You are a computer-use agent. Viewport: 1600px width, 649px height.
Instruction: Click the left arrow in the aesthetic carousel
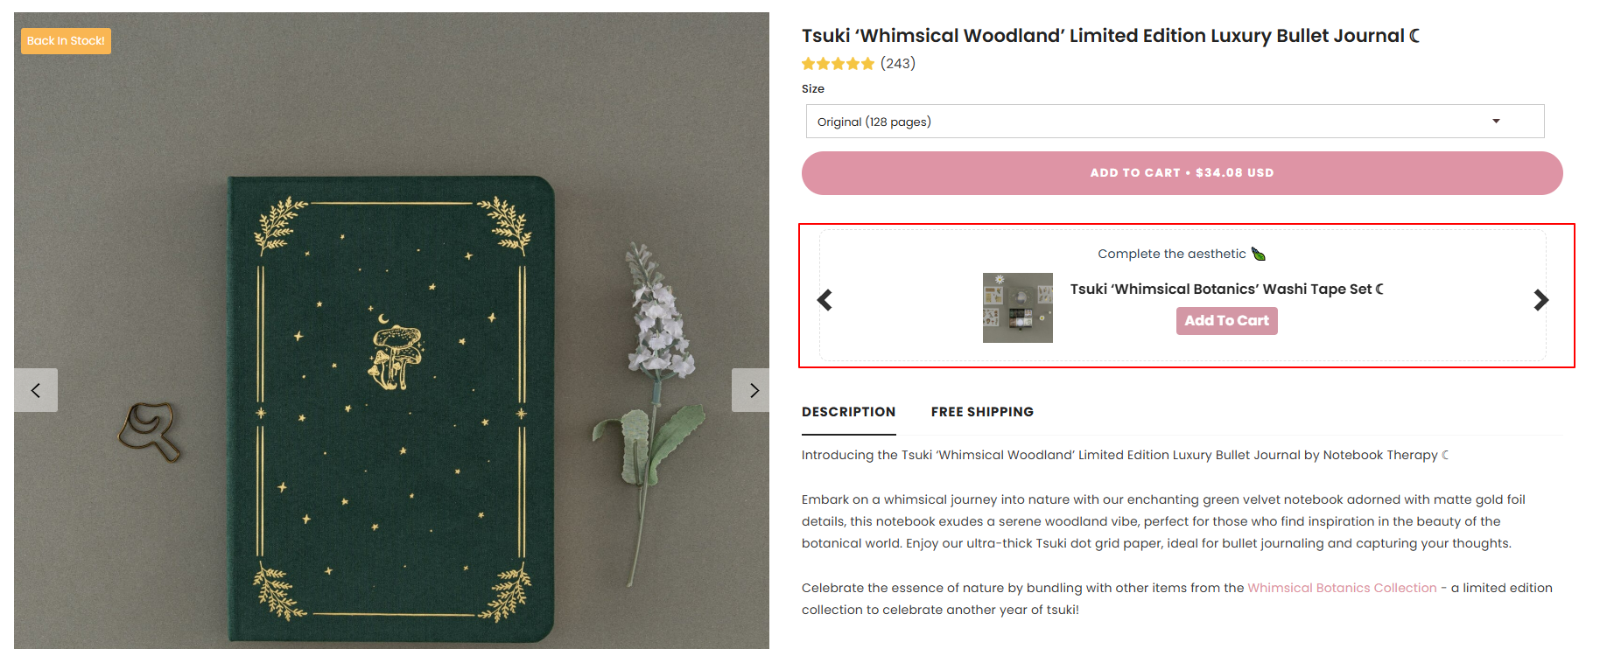pos(824,299)
